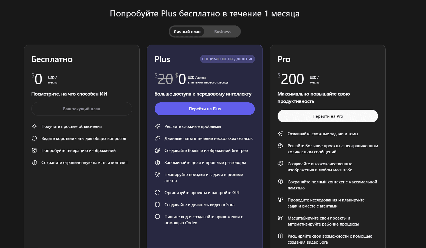The width and height of the screenshot is (426, 248).
Task: Click the Sora video icon in Plus plan
Action: click(157, 204)
